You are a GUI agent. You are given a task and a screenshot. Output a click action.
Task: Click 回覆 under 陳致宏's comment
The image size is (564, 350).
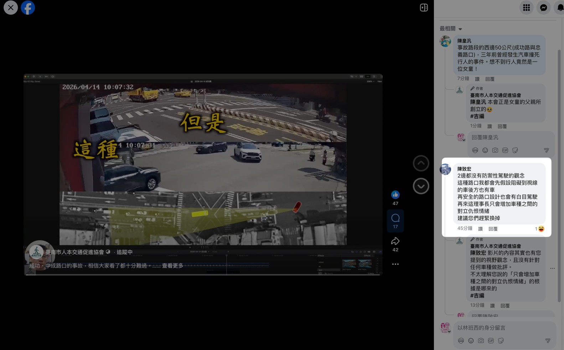tap(493, 229)
